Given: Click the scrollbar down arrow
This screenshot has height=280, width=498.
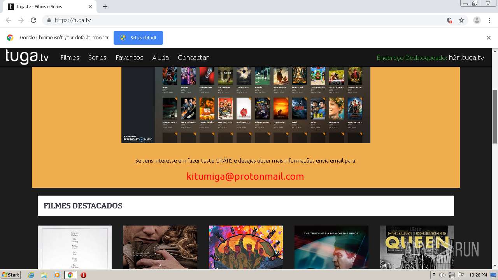Looking at the screenshot, I should [x=495, y=266].
